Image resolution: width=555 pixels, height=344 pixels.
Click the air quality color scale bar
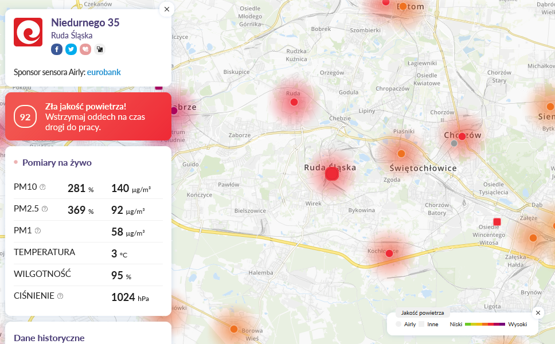(485, 325)
